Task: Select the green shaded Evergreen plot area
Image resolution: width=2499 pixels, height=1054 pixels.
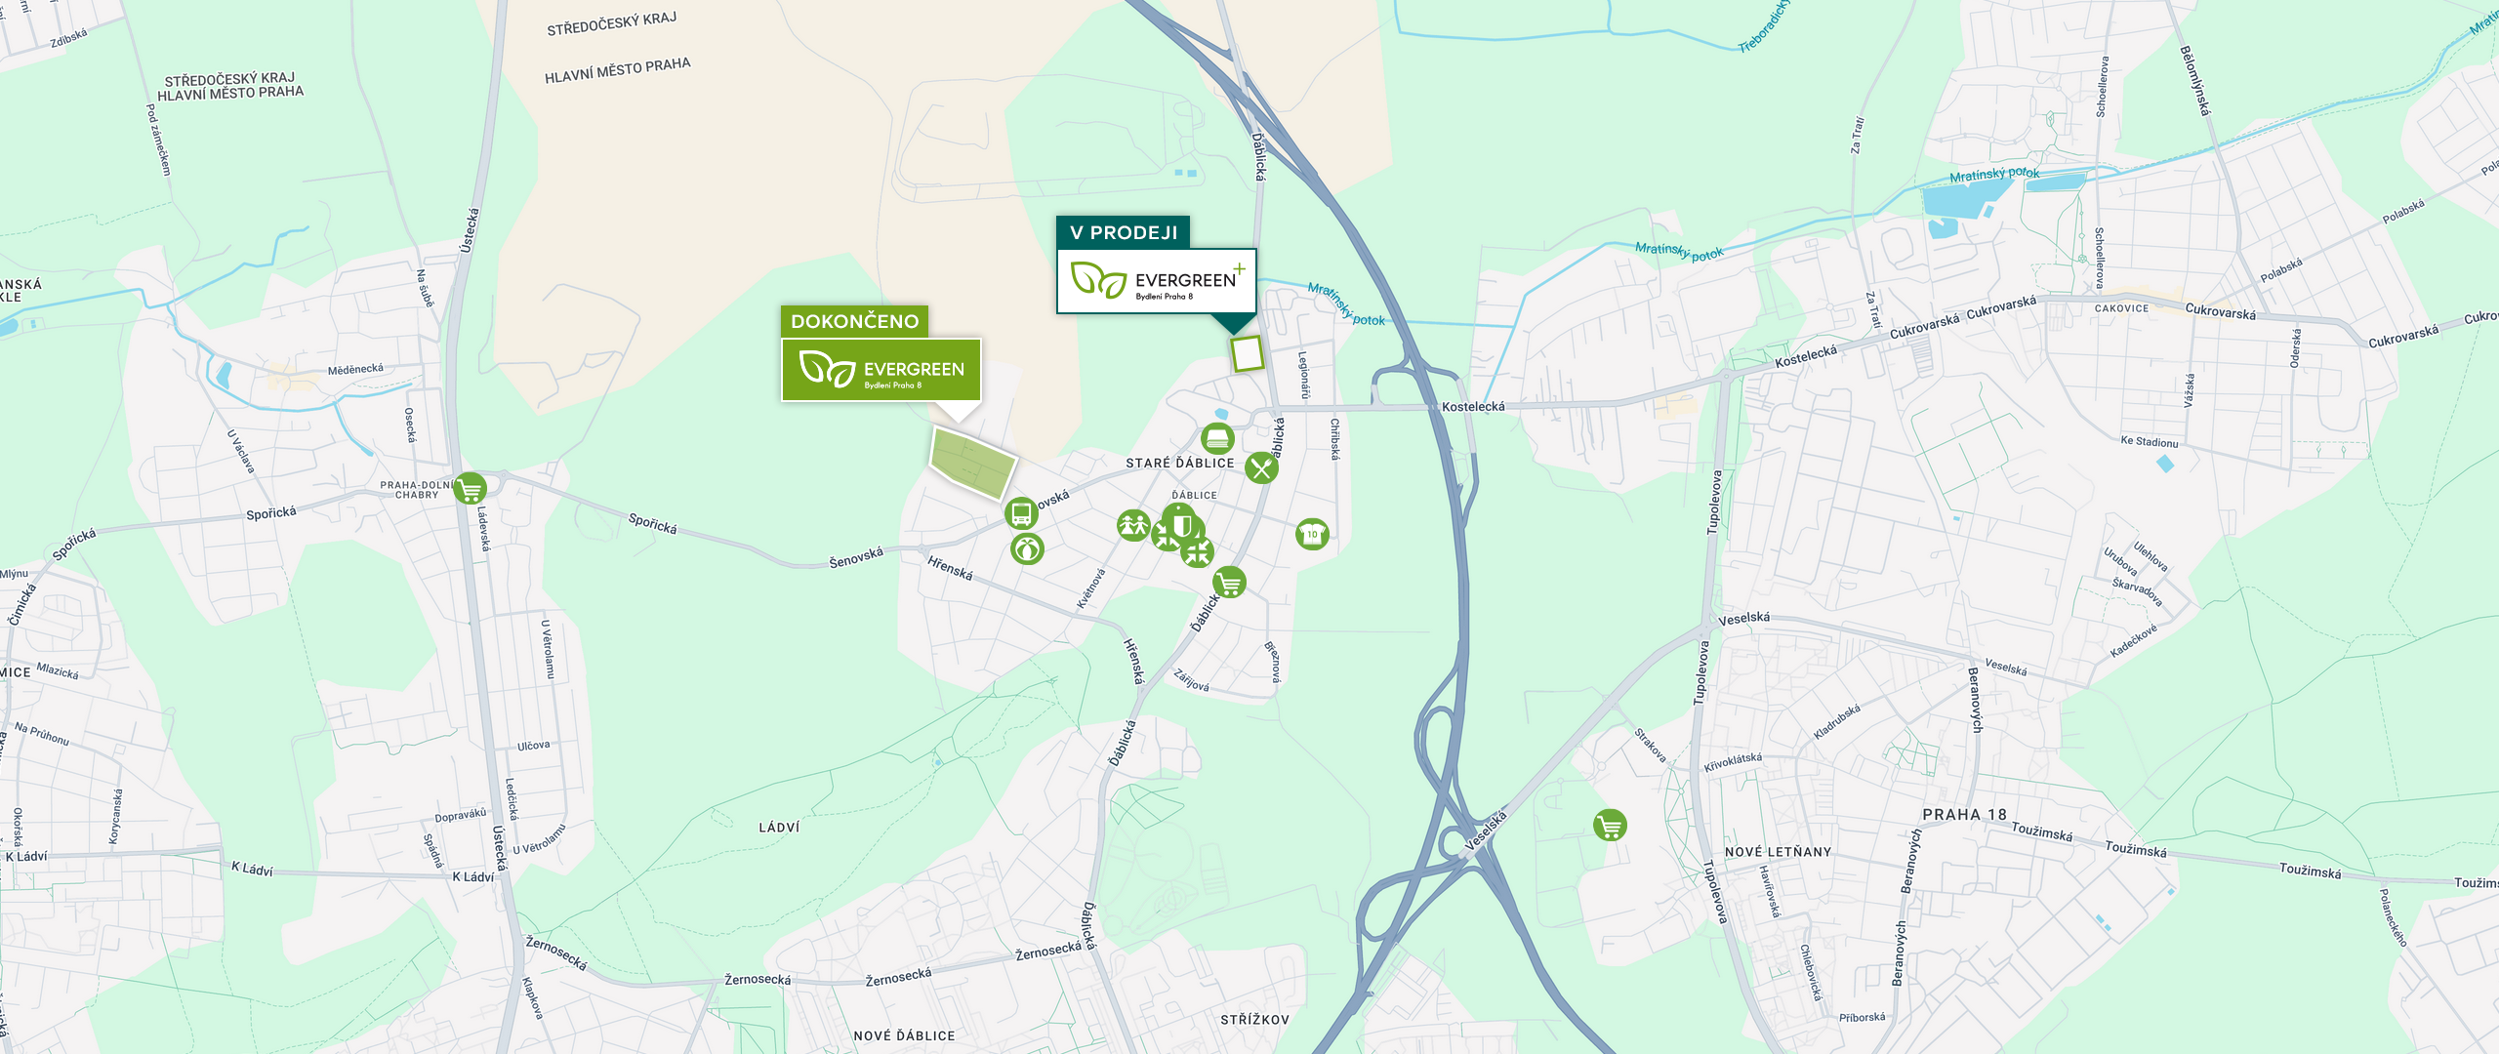Action: coord(972,463)
